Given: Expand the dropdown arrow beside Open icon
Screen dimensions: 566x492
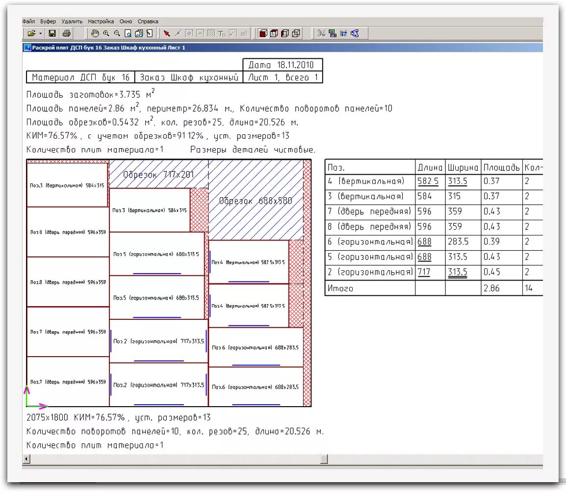Looking at the screenshot, I should (40, 34).
